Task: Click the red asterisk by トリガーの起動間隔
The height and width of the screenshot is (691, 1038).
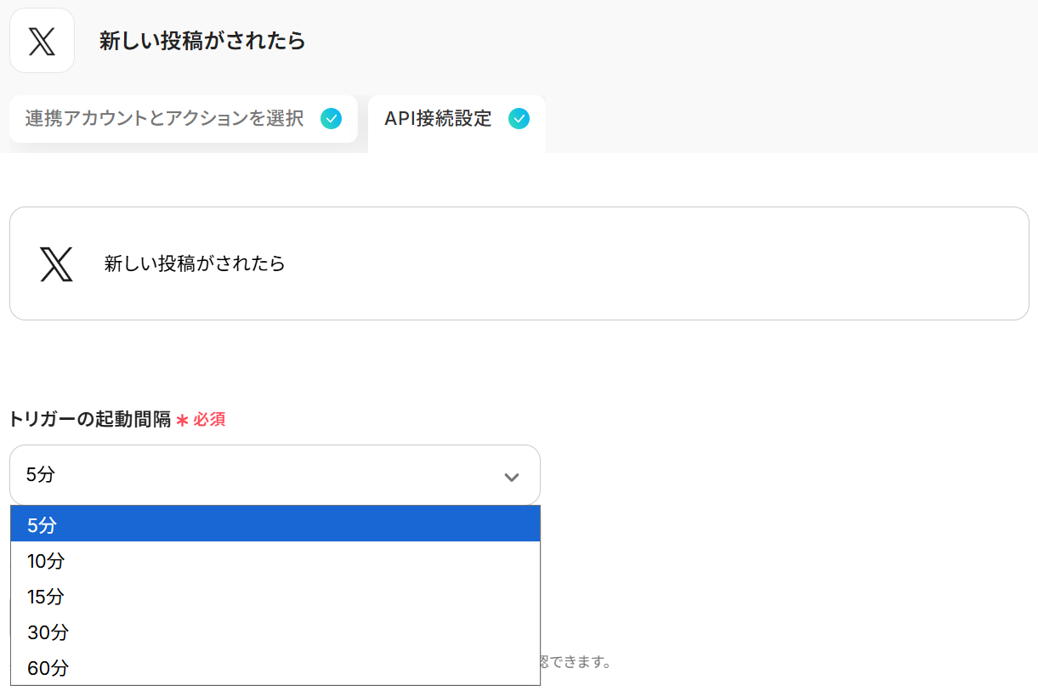Action: (182, 420)
